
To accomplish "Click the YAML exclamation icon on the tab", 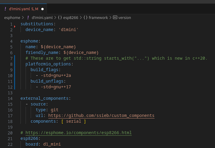I will [x=5, y=9].
